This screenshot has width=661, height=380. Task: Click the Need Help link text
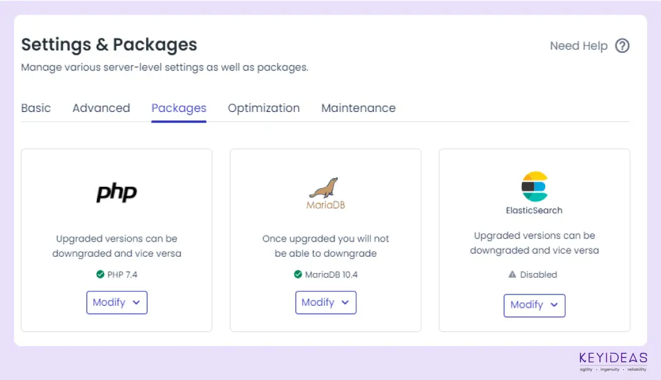click(x=579, y=45)
